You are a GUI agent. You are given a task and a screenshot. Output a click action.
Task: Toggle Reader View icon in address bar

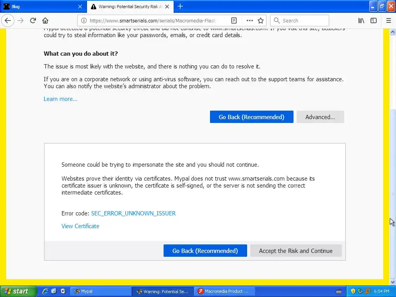pyautogui.click(x=234, y=21)
